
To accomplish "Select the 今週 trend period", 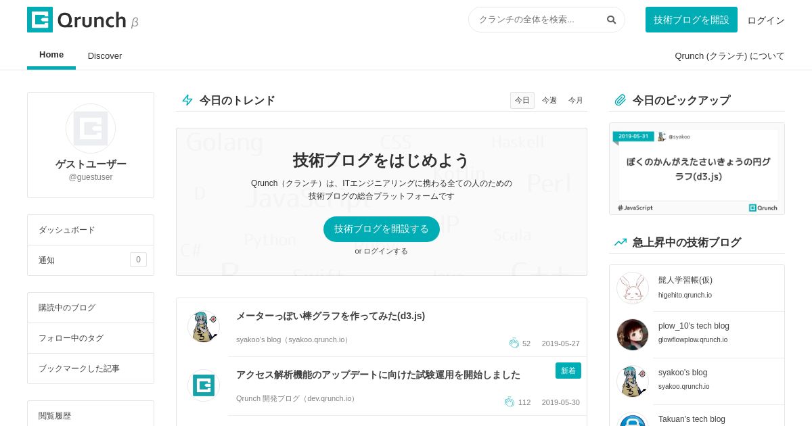I will pos(549,100).
